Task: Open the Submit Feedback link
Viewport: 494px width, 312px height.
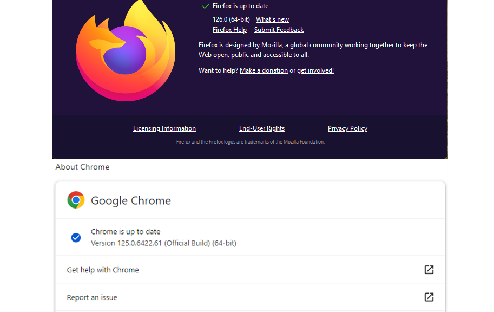Action: (279, 30)
